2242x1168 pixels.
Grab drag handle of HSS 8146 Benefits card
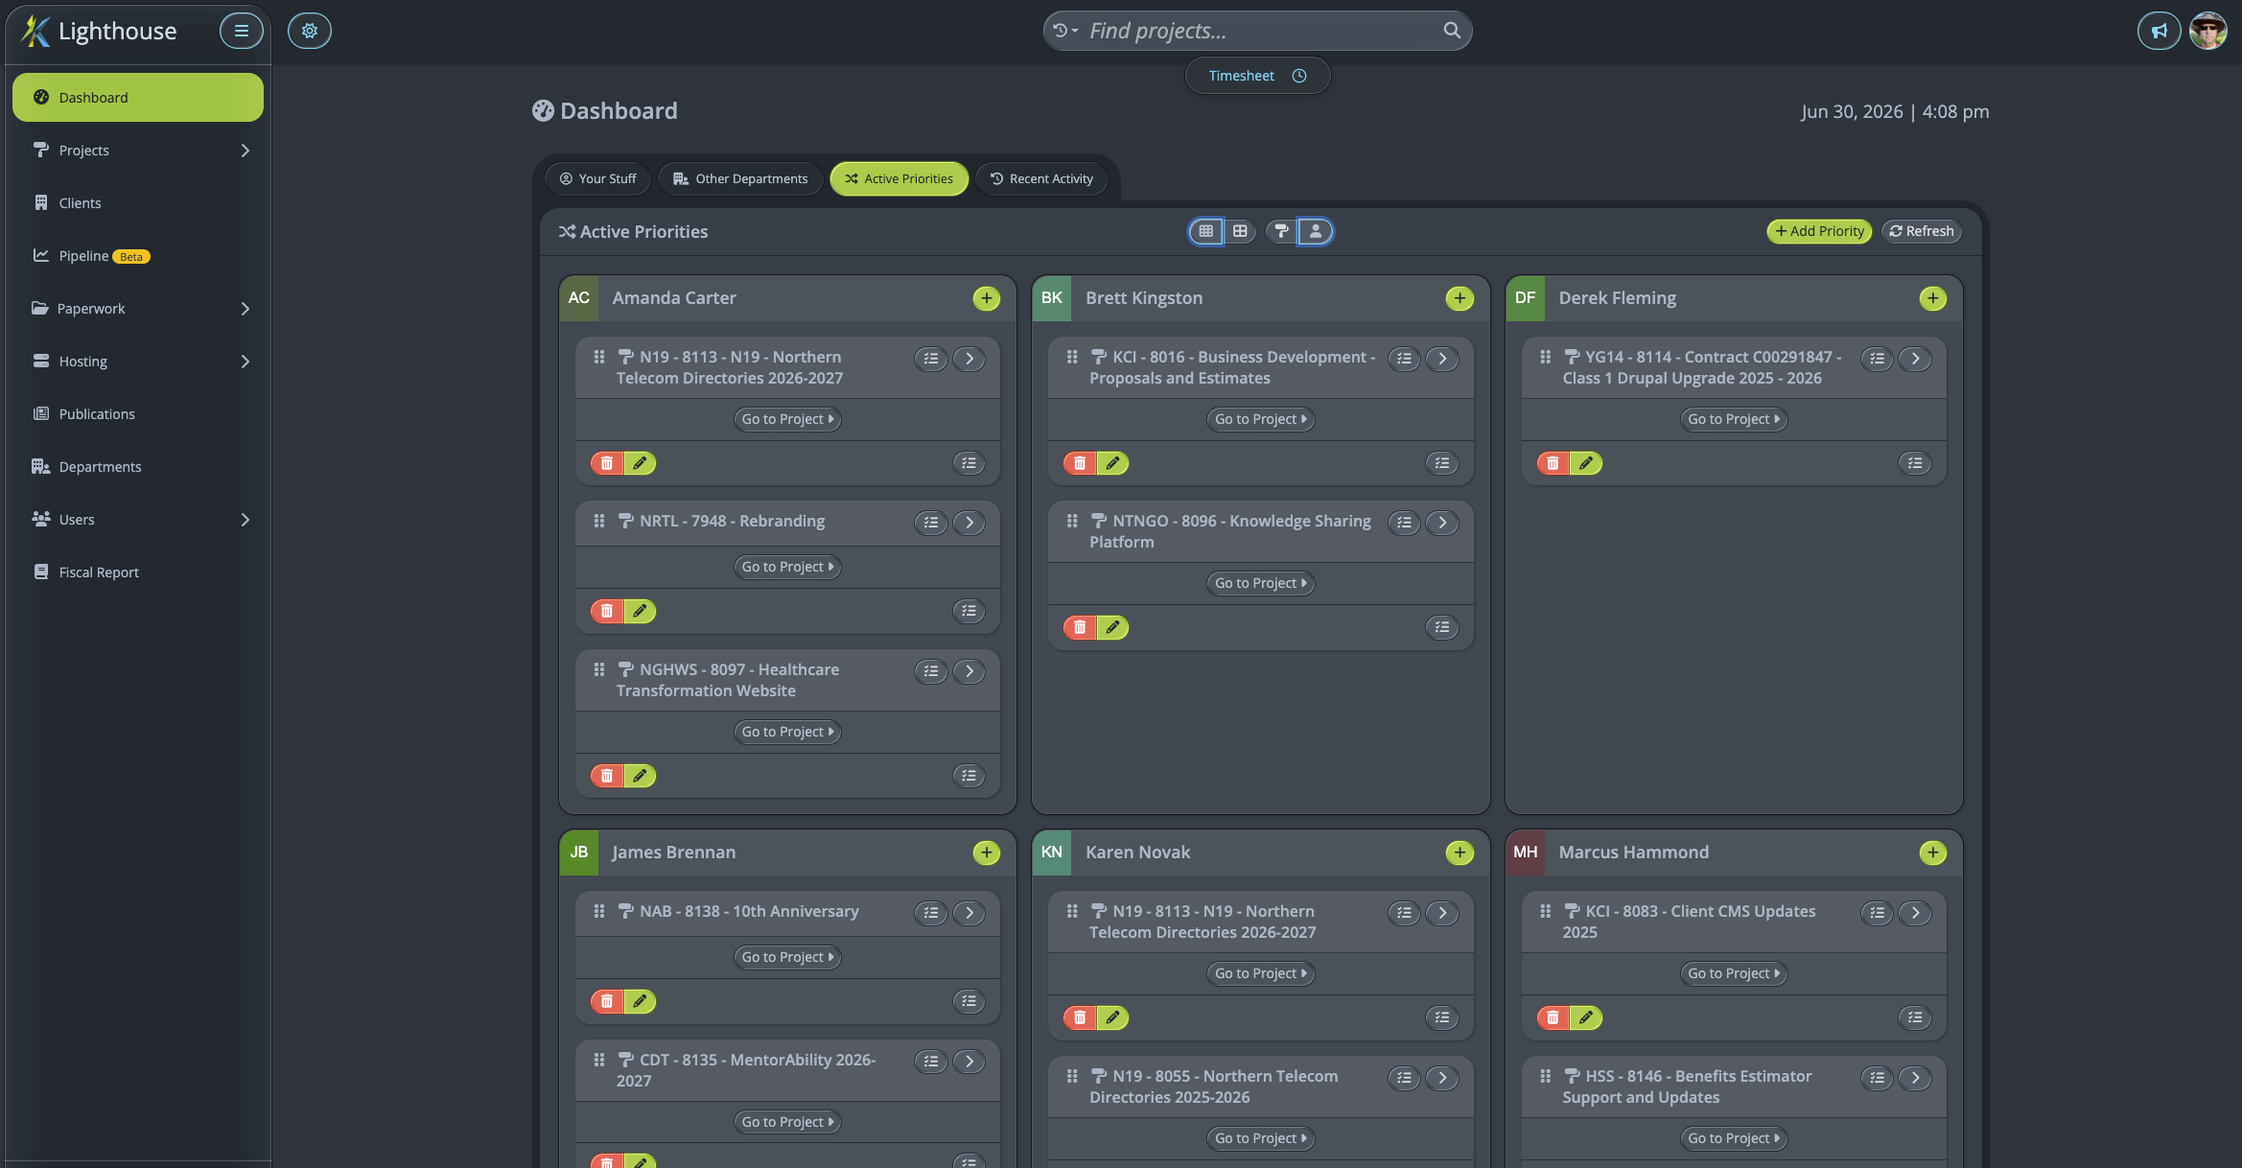click(x=1545, y=1076)
